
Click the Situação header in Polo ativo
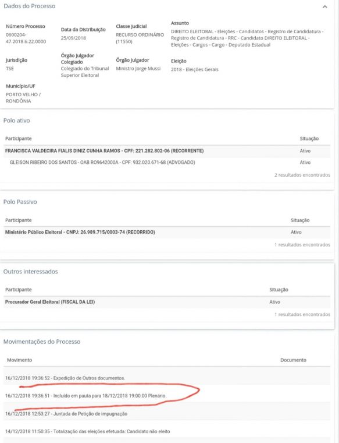(x=309, y=139)
